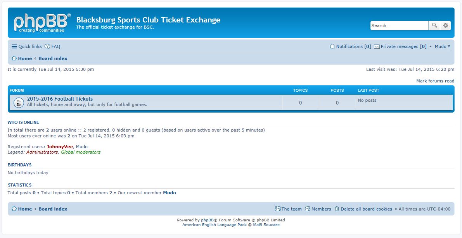Expand the Mudo user dropdown

(443, 46)
